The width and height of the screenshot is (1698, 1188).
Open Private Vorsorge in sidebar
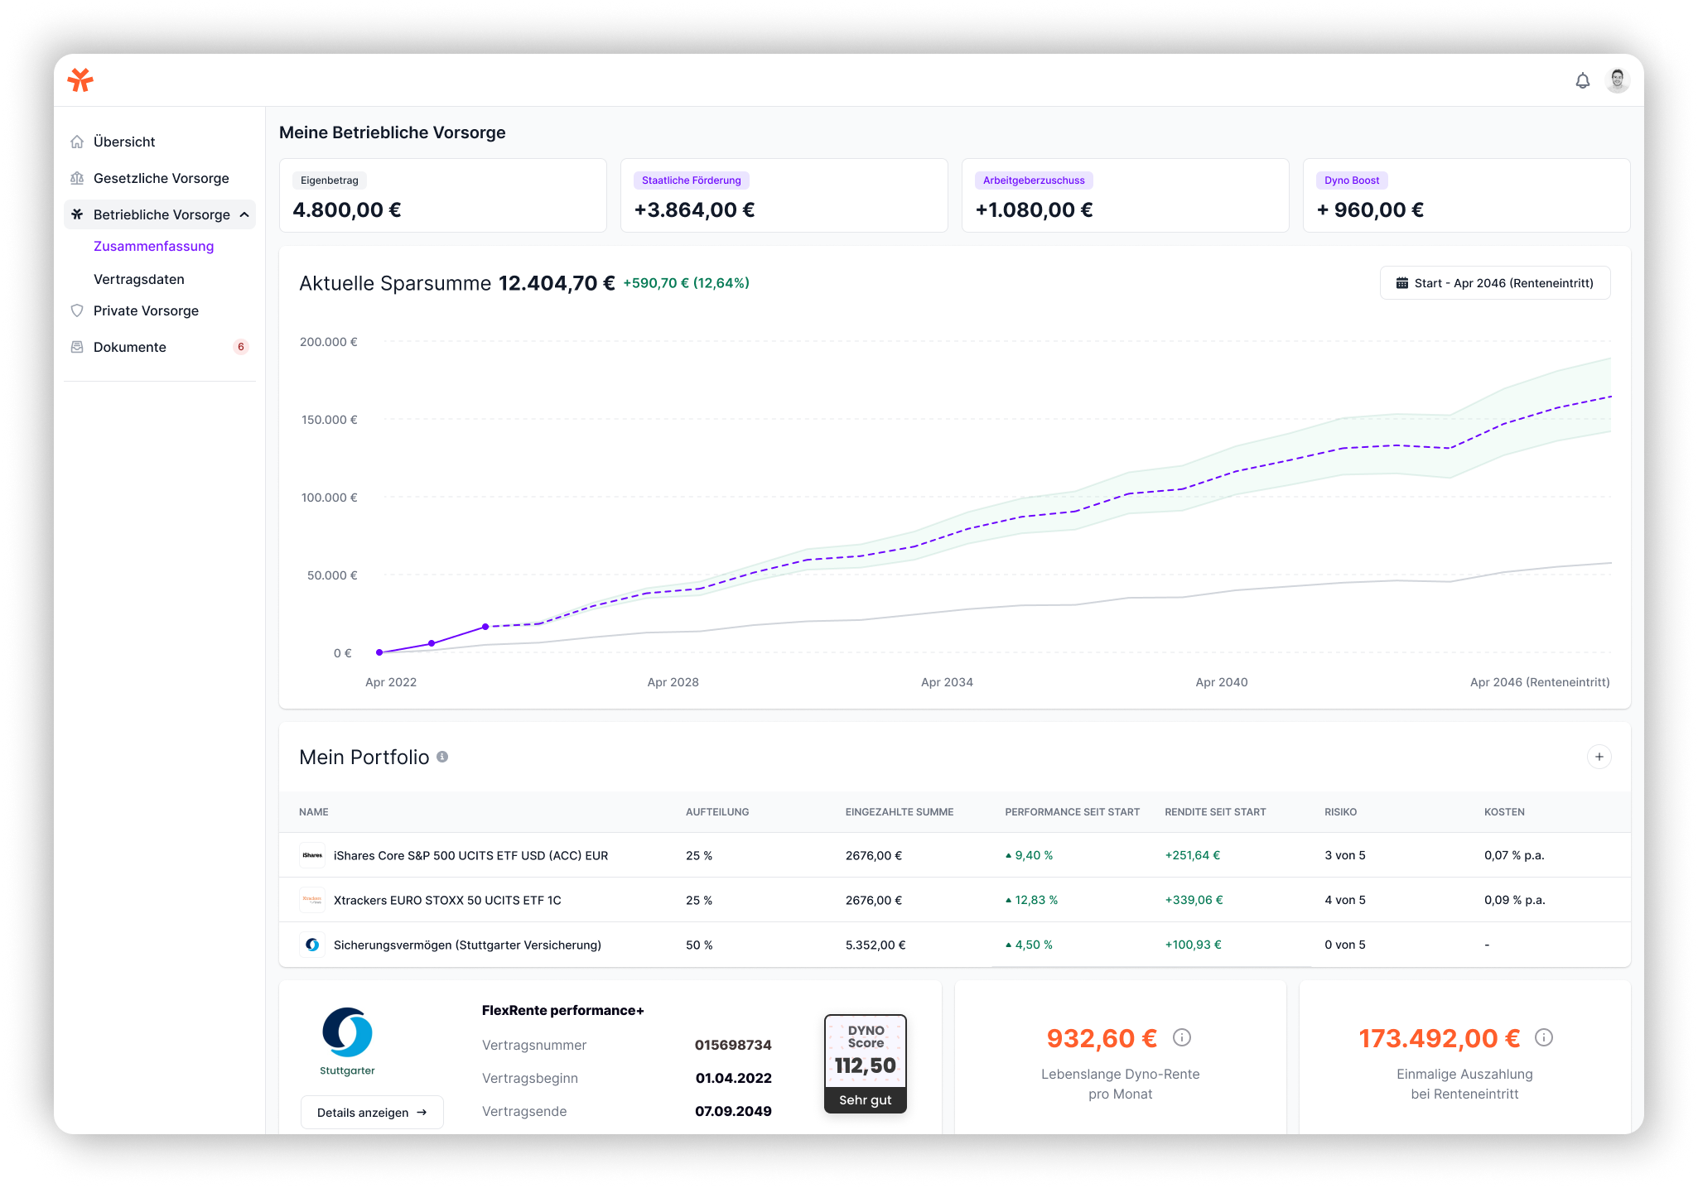point(146,310)
